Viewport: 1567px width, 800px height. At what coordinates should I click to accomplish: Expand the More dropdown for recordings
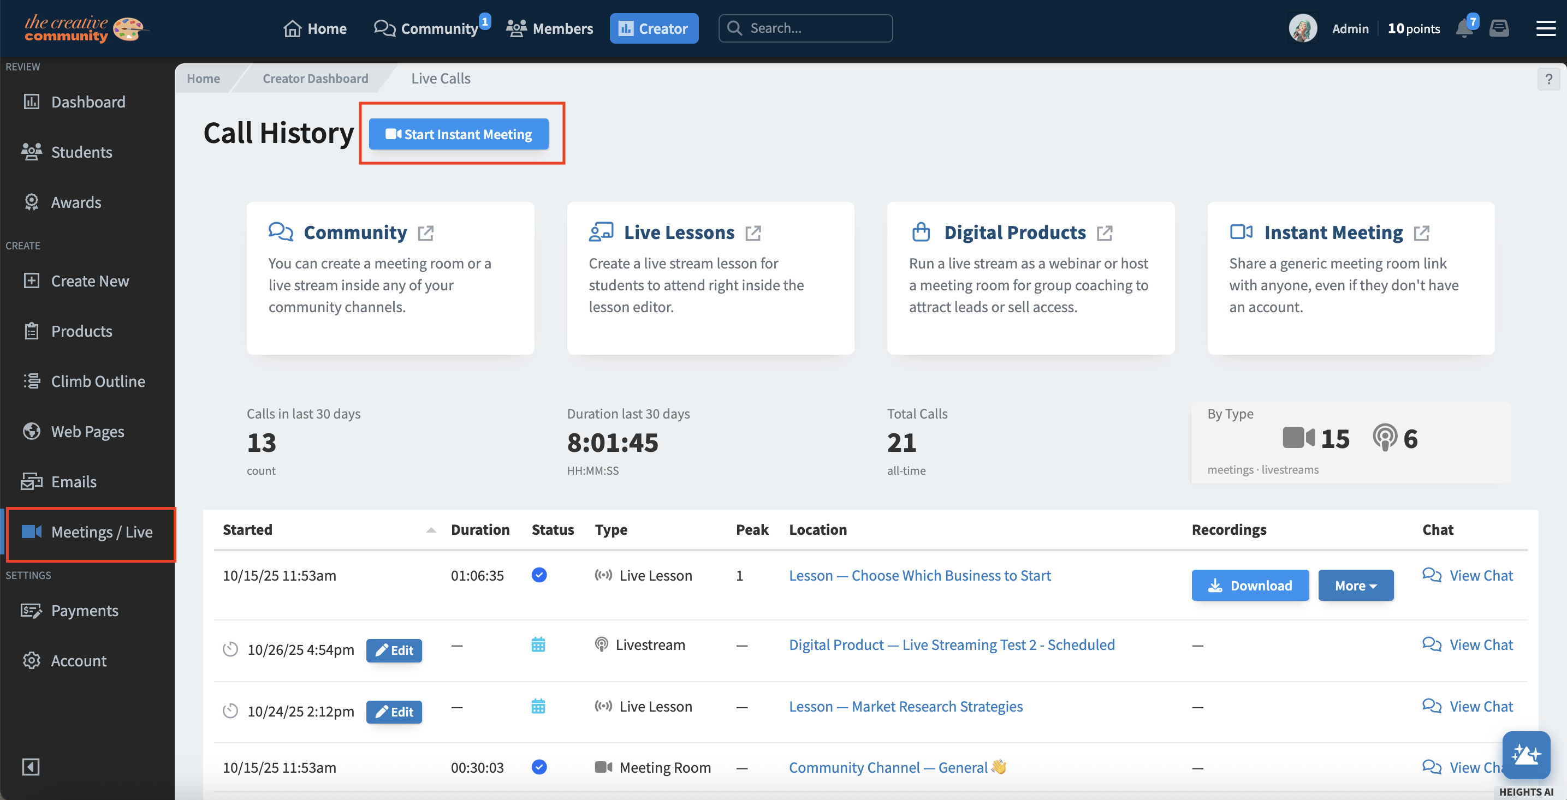coord(1355,586)
